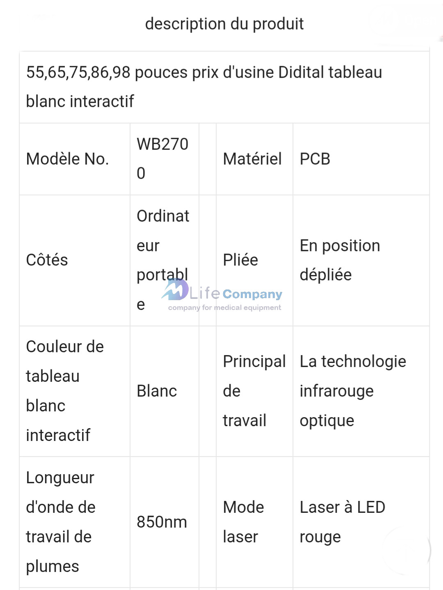Click the "Pliée" cell
The width and height of the screenshot is (443, 590).
pos(241,260)
